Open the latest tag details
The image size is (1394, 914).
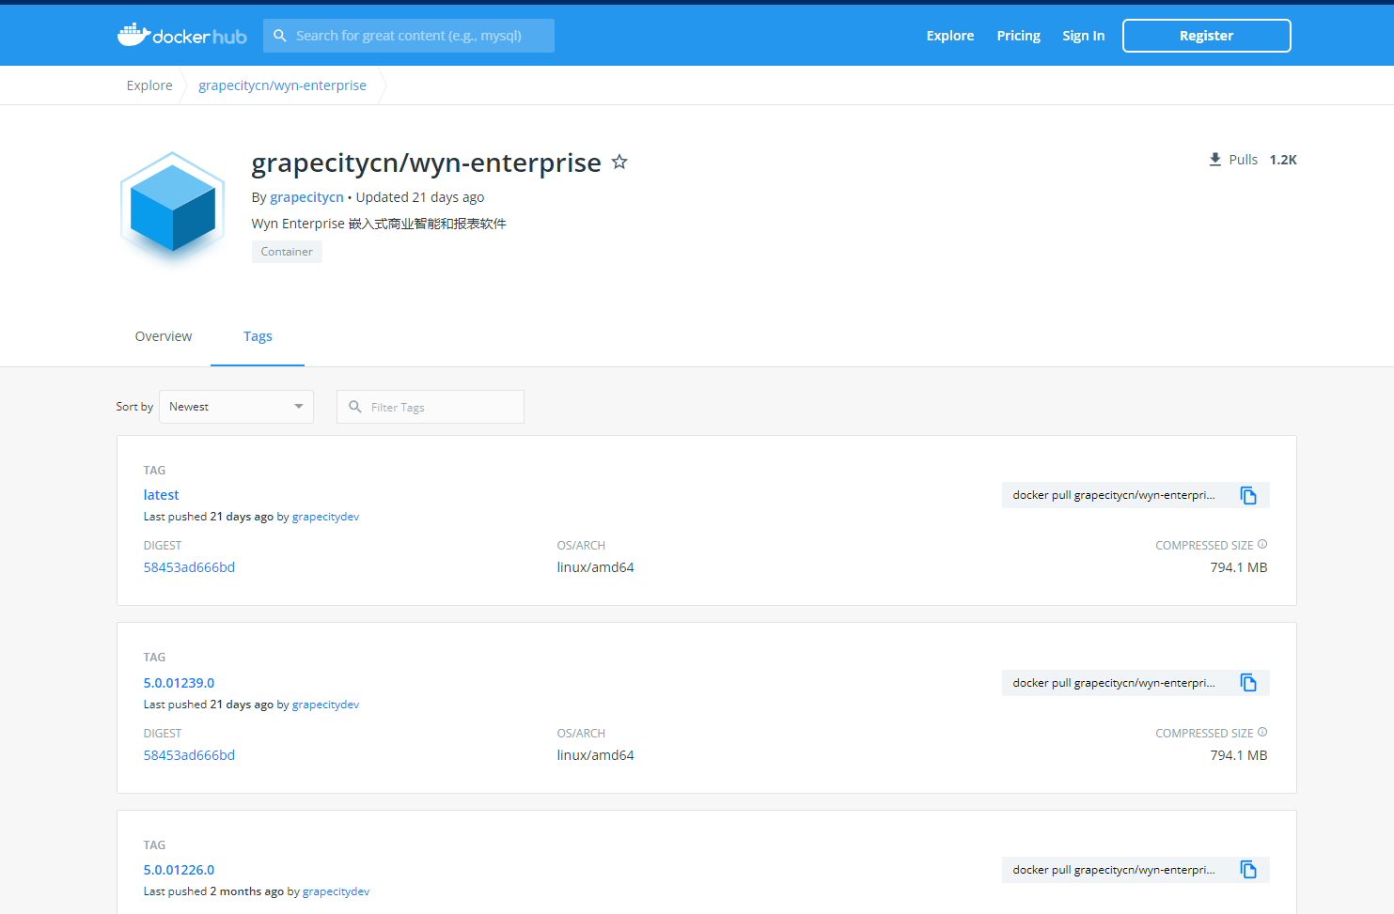pos(161,494)
